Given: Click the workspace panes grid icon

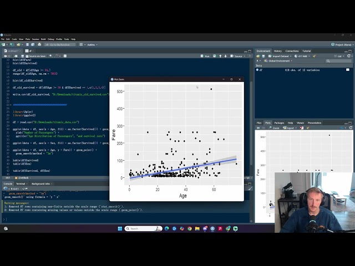Looking at the screenshot, I should tap(81, 44).
